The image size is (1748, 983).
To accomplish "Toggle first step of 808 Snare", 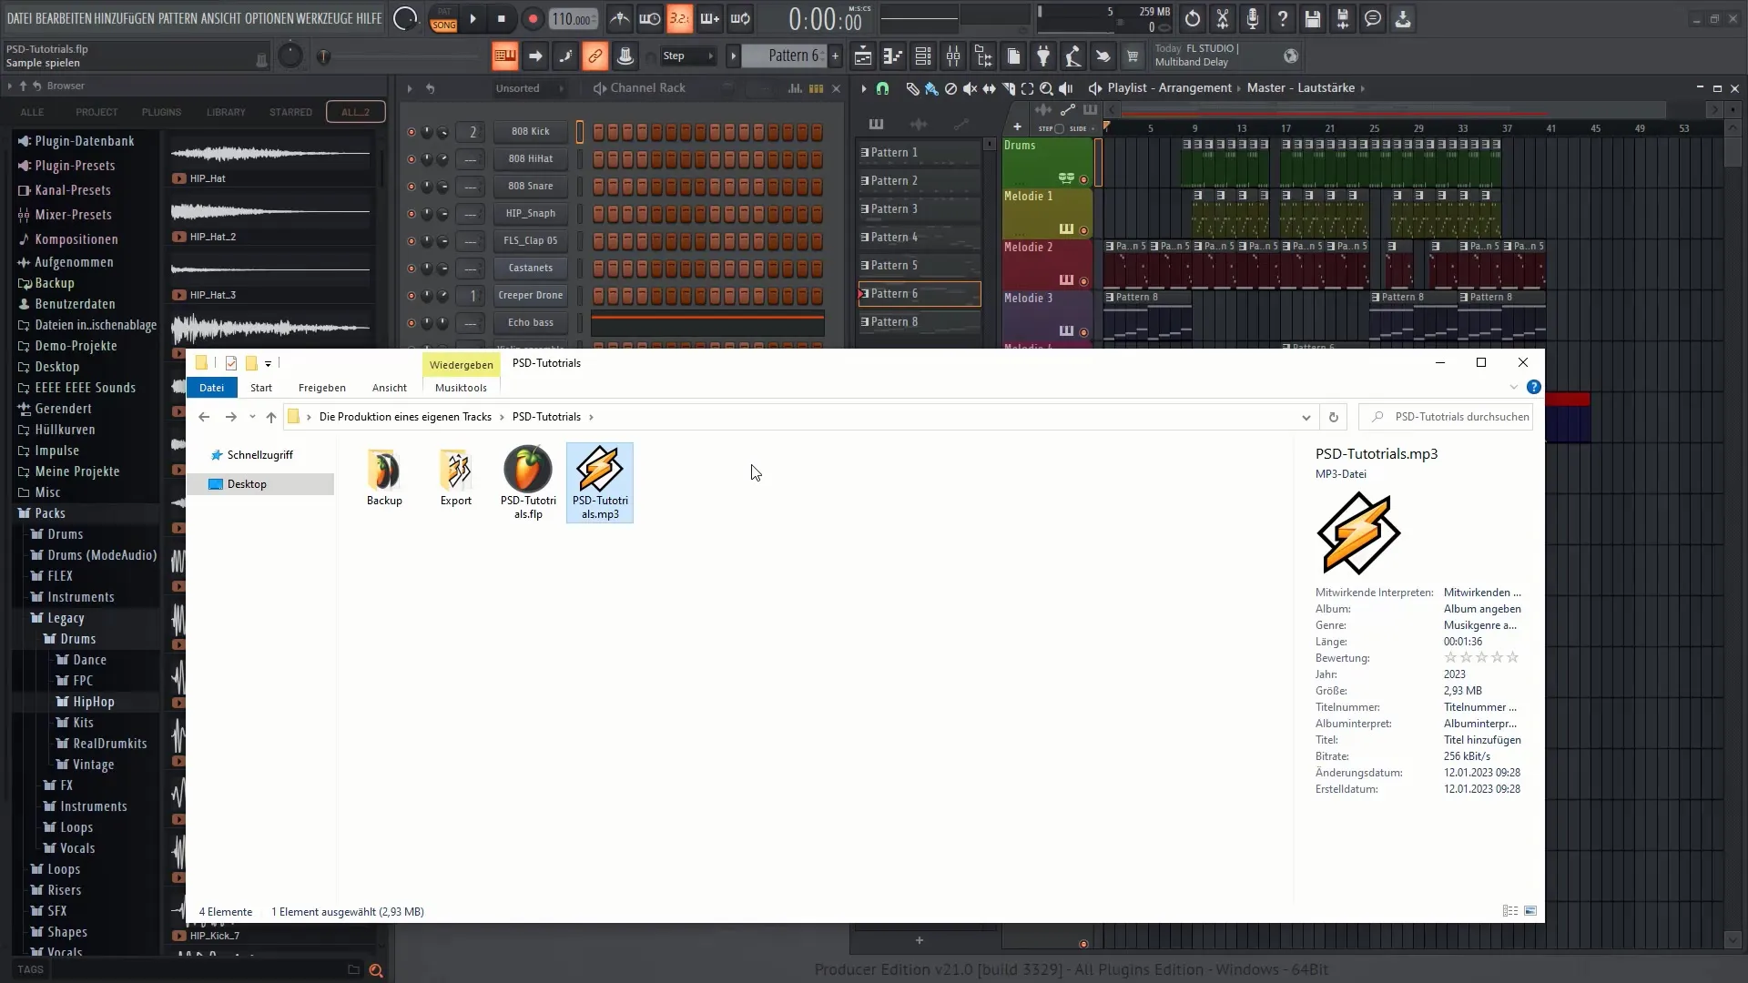I will pos(598,187).
